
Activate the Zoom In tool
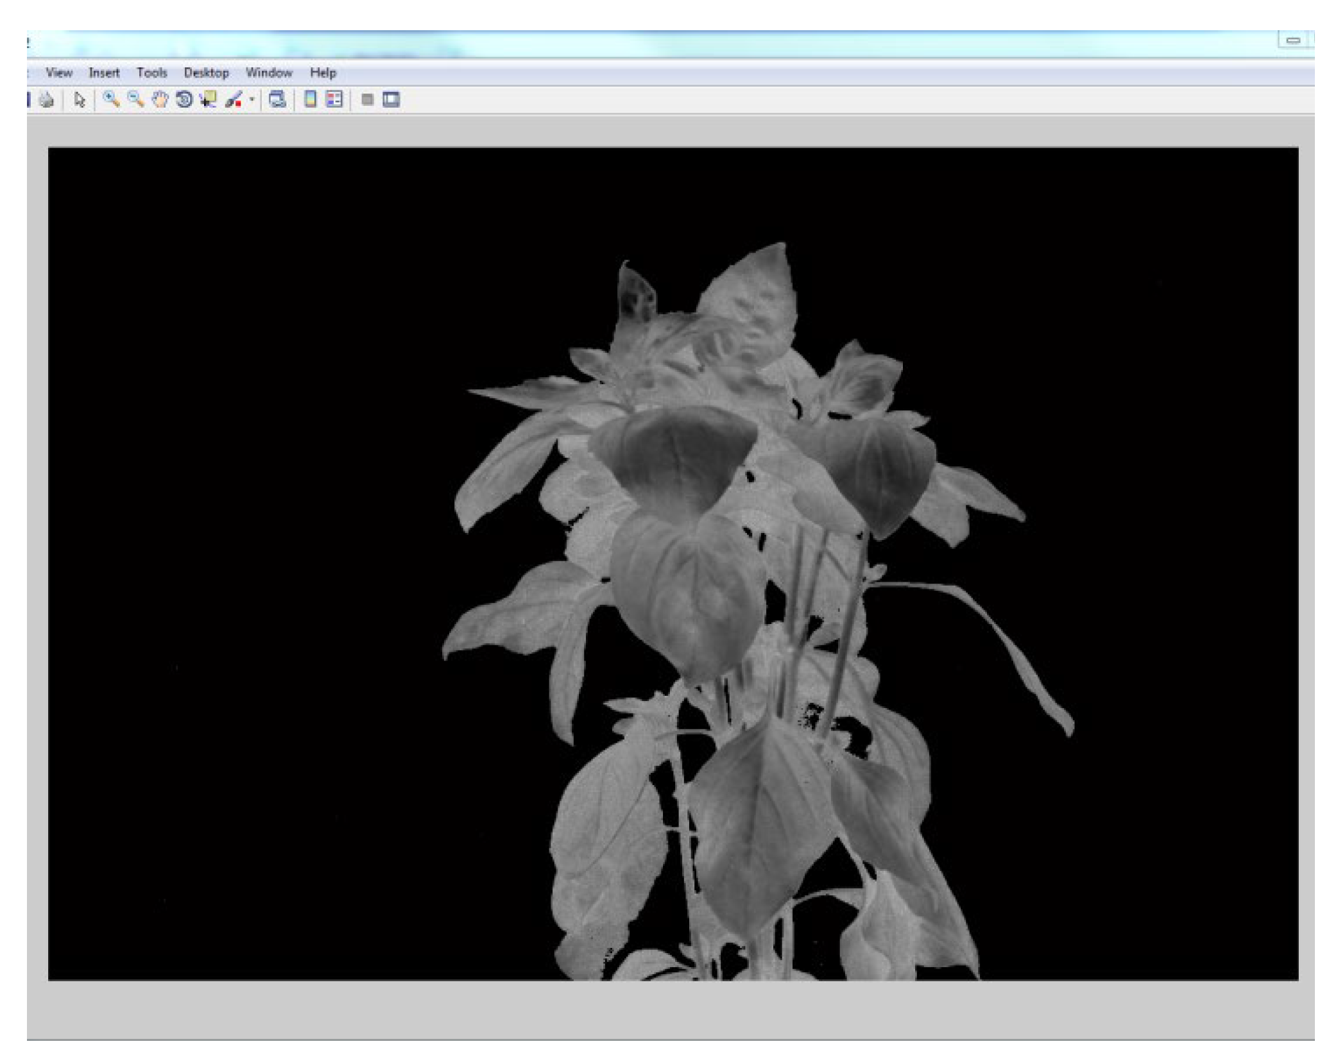pyautogui.click(x=111, y=99)
